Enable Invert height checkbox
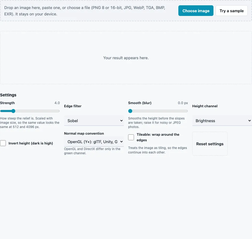The width and height of the screenshot is (252, 239). (x=3, y=143)
